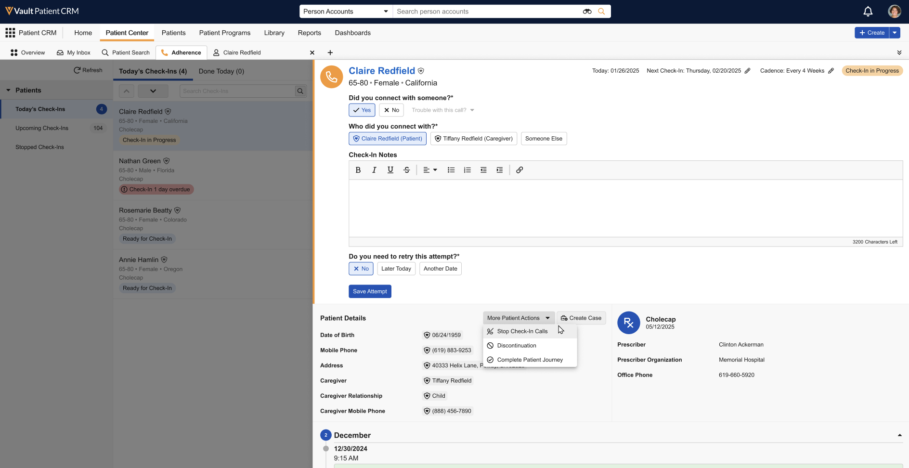The width and height of the screenshot is (909, 468).
Task: Select Later Today retry option
Action: [x=396, y=269]
